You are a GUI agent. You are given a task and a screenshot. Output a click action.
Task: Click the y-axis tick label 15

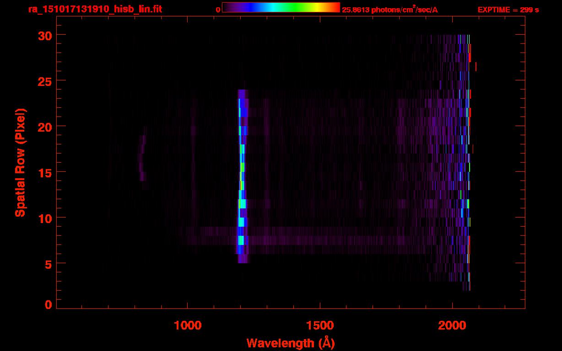click(45, 172)
